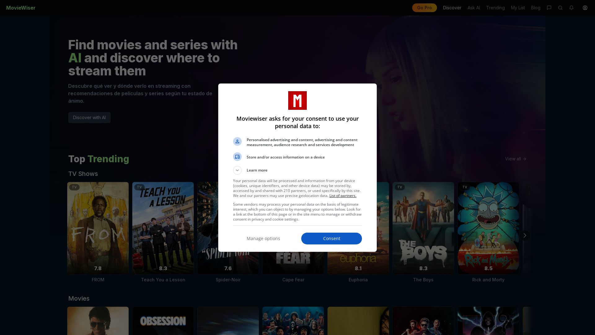This screenshot has height=335, width=595.
Task: Advance TV Shows carousel with right arrow
Action: (x=525, y=235)
